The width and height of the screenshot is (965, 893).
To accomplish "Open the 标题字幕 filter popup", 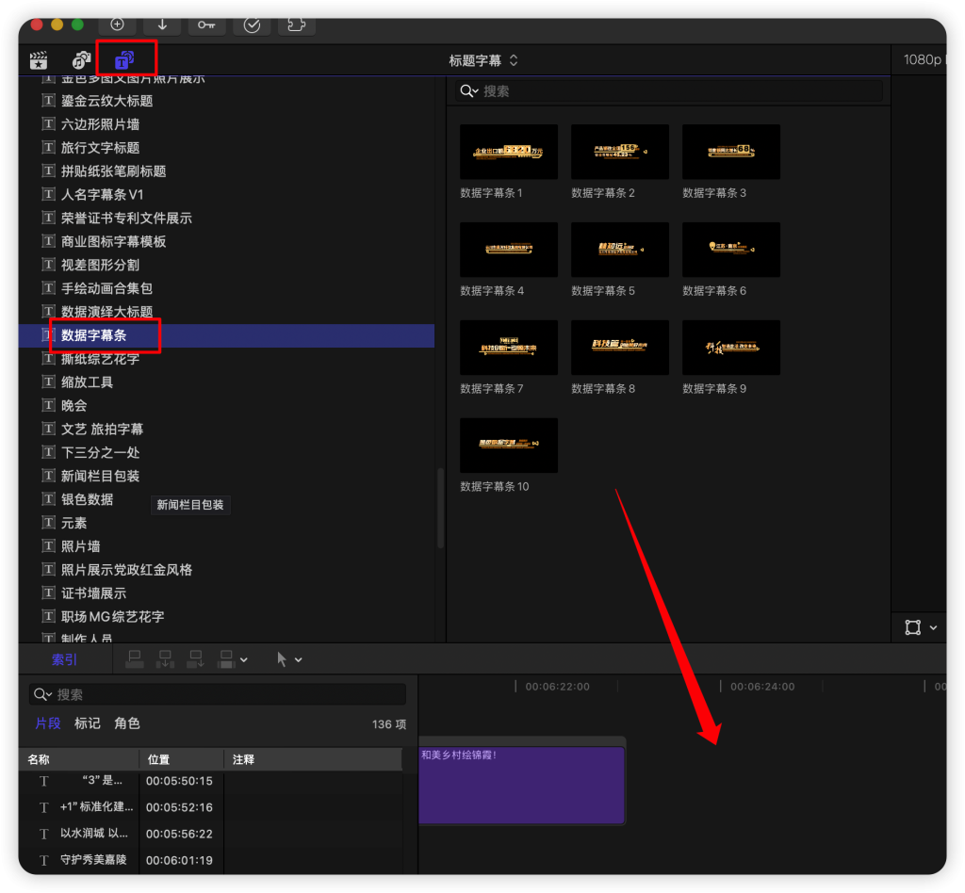I will point(483,60).
